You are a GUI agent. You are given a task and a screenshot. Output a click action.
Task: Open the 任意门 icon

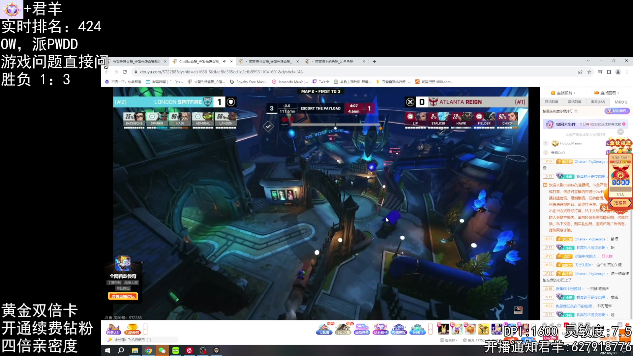(417, 329)
